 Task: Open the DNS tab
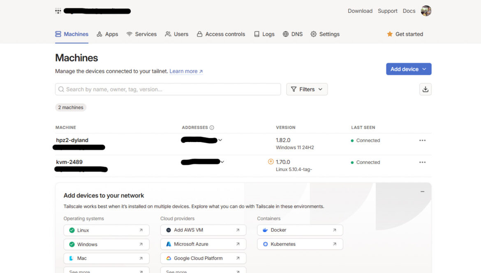pyautogui.click(x=293, y=34)
